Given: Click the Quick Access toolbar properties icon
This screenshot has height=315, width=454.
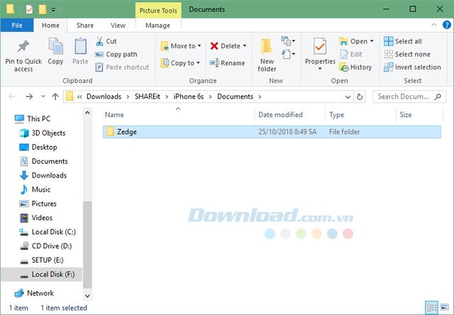Looking at the screenshot, I should [29, 9].
